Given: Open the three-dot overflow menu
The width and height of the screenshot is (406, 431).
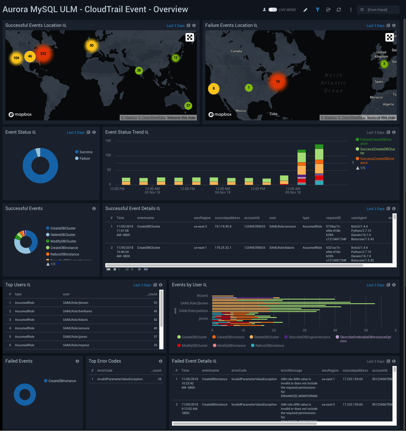Looking at the screenshot, I should coord(351,9).
